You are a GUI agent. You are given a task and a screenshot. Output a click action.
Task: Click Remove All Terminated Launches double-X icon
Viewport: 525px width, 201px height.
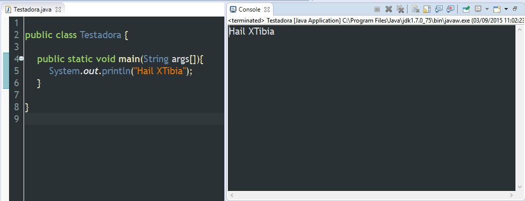(400, 9)
